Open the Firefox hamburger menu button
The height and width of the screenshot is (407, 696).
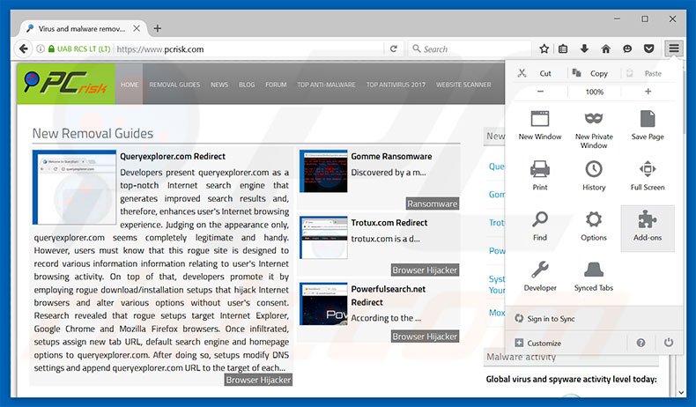click(x=673, y=48)
